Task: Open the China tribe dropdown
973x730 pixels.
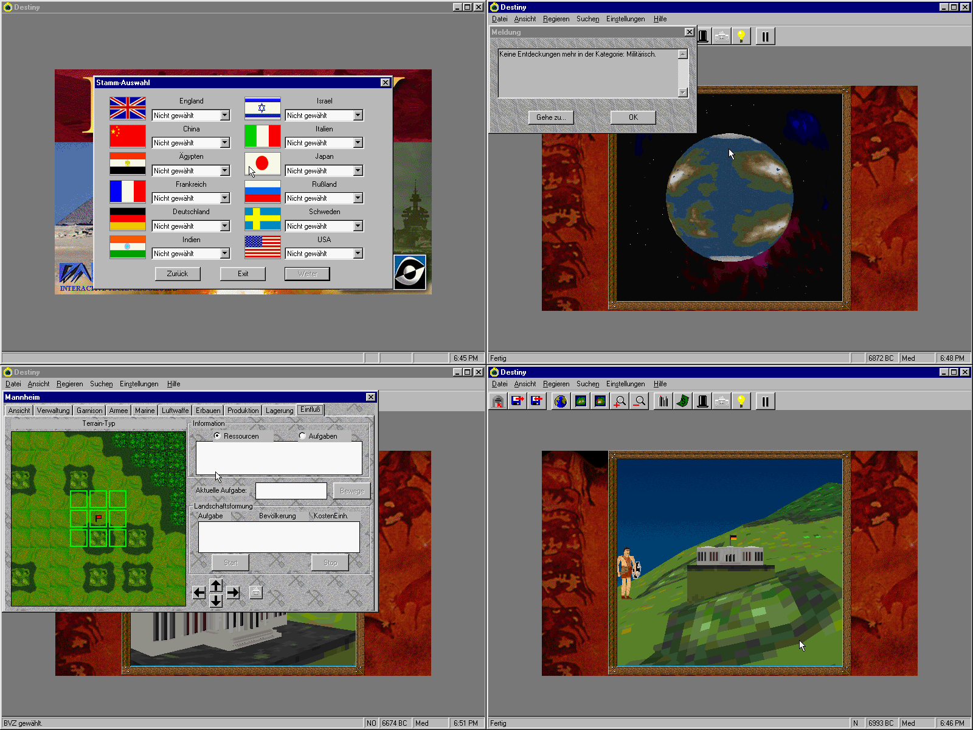Action: coord(225,143)
